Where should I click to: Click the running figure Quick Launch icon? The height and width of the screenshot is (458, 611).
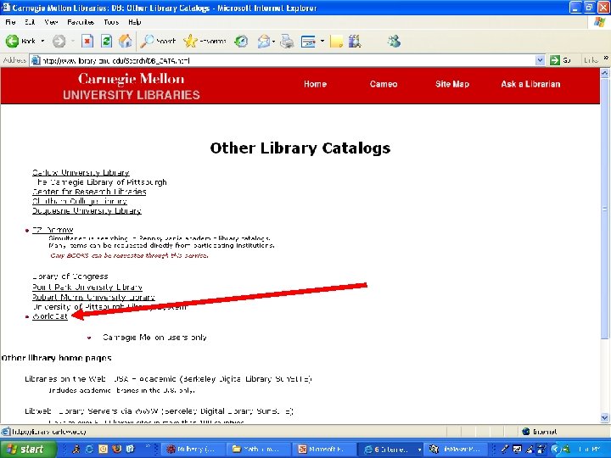pos(76,449)
